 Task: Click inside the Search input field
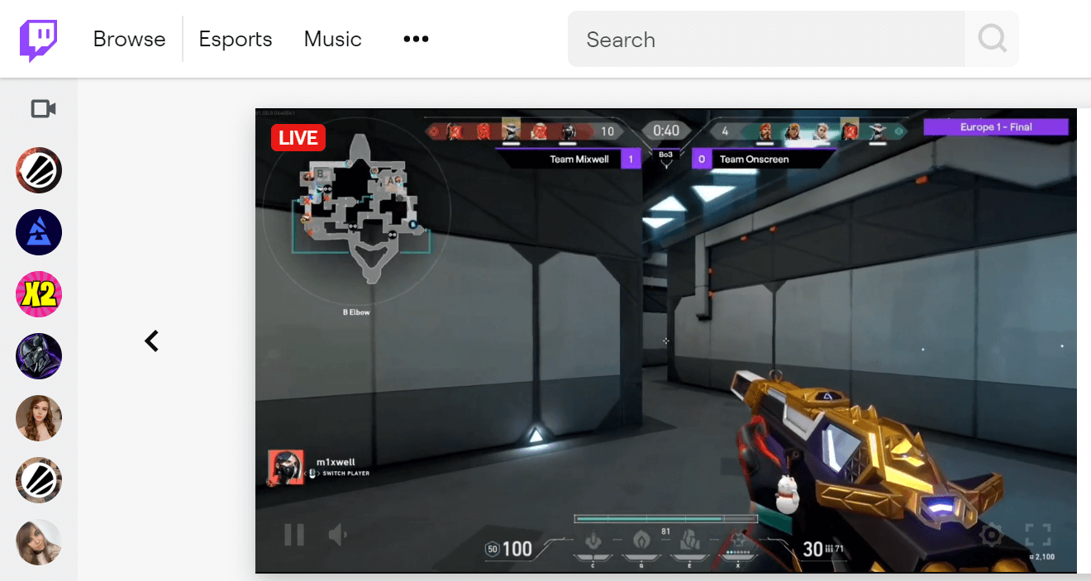pos(765,40)
